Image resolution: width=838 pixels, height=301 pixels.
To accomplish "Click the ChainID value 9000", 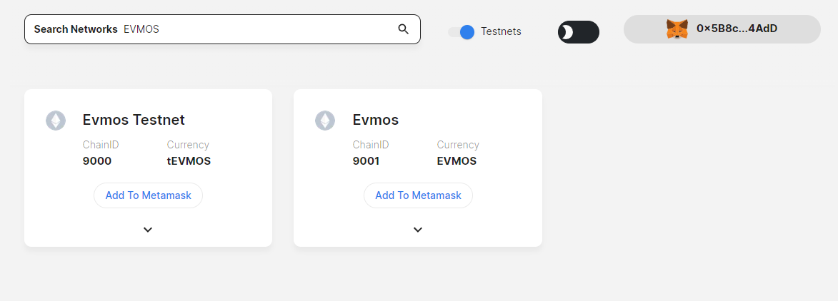I will pyautogui.click(x=97, y=161).
